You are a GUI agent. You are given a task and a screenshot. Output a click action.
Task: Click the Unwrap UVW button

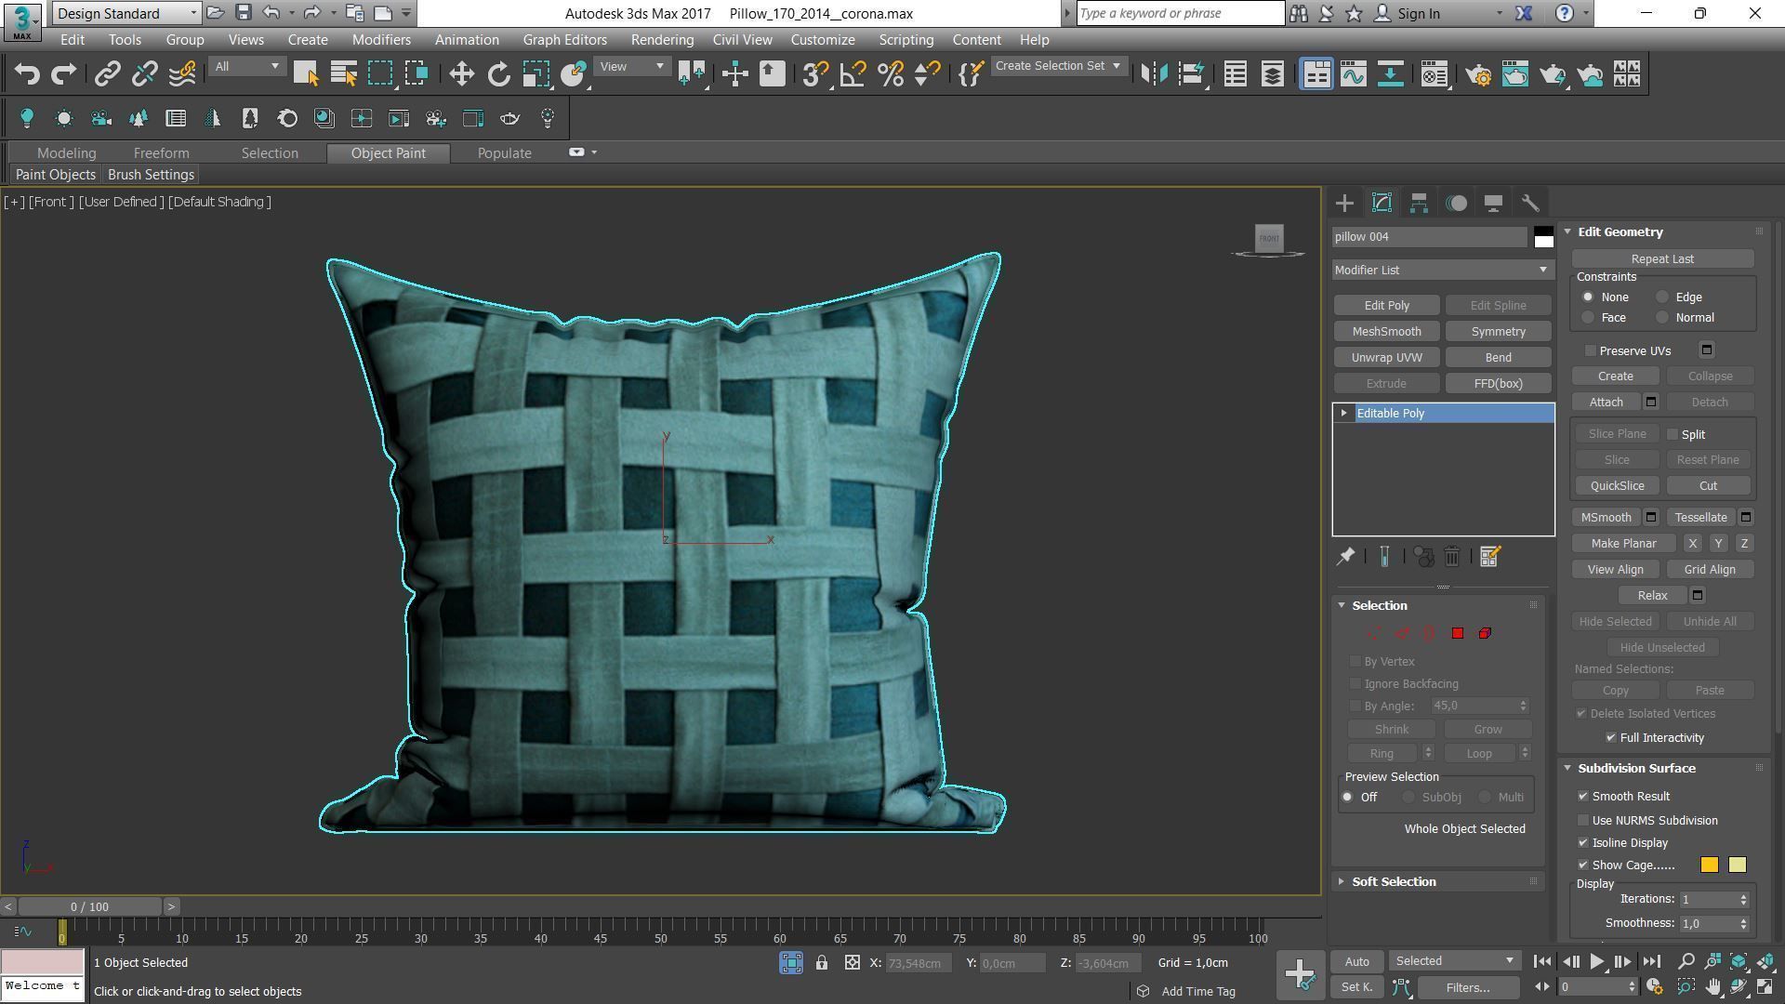(1386, 358)
